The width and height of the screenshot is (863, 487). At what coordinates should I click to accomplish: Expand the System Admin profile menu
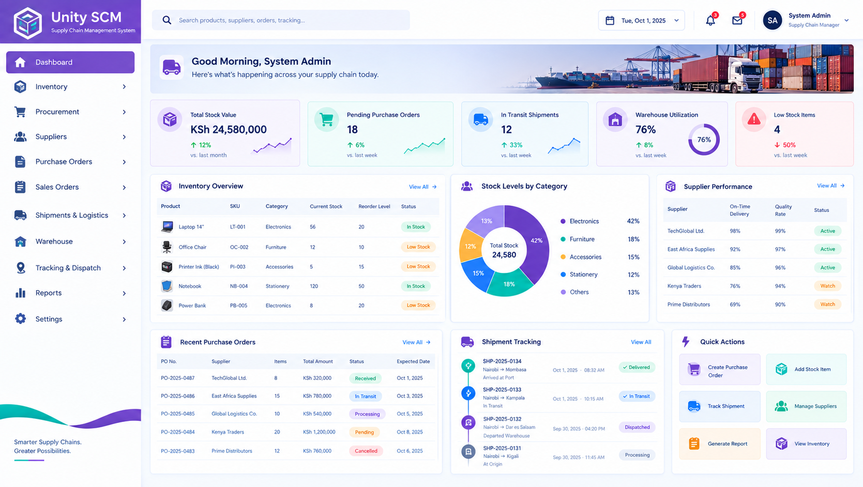[x=846, y=21]
